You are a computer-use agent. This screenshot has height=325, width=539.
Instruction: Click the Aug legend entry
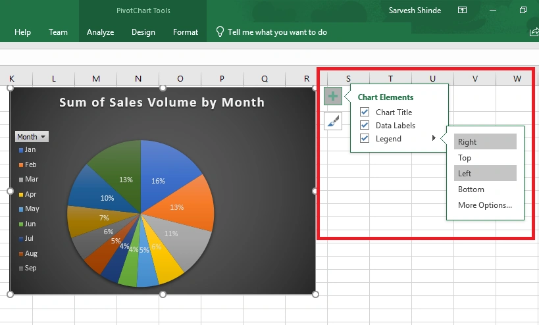(x=28, y=253)
